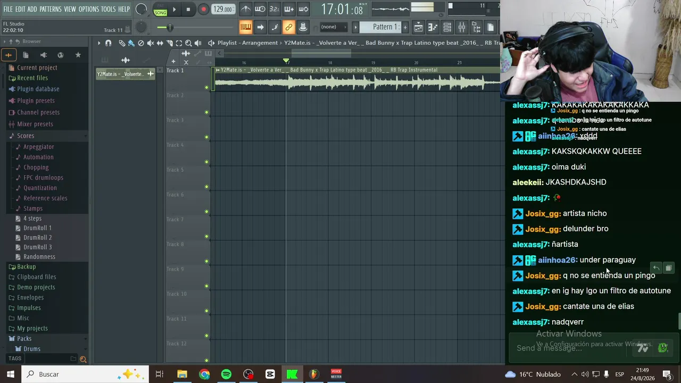Toggle mute switch on Track 5
The image size is (681, 383).
tap(206, 187)
